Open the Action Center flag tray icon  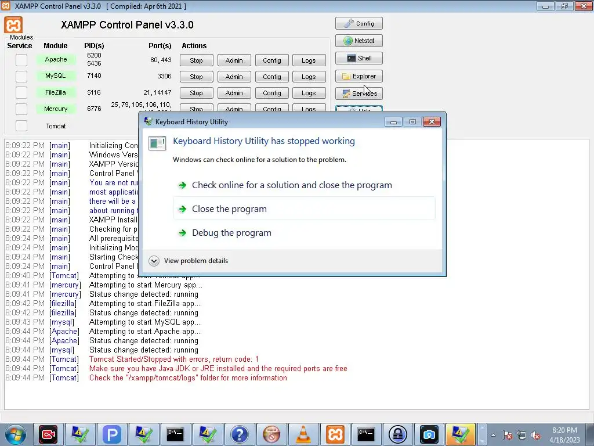point(508,435)
